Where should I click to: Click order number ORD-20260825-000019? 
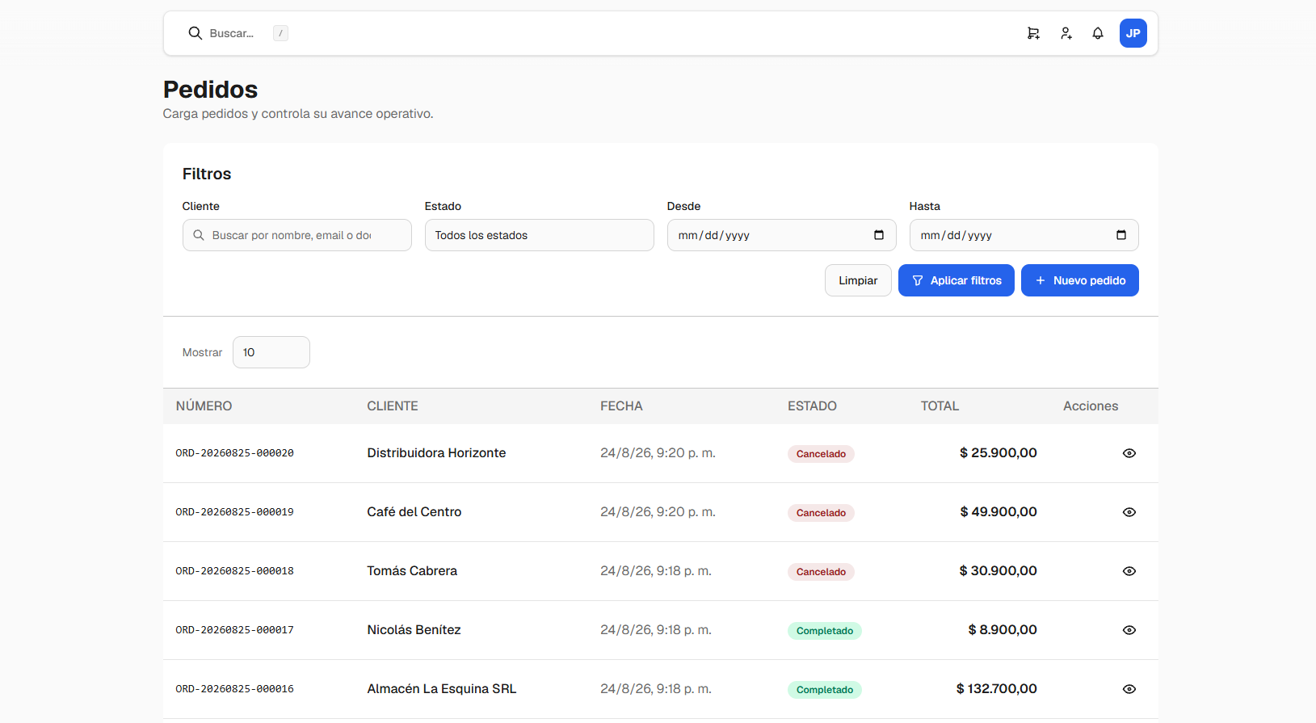pos(235,512)
